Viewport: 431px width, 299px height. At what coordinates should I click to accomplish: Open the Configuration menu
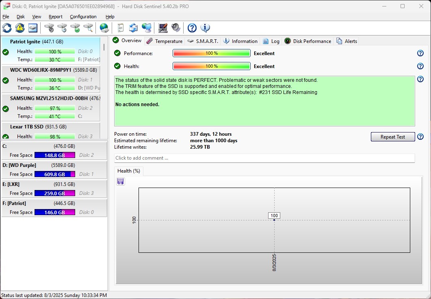83,17
